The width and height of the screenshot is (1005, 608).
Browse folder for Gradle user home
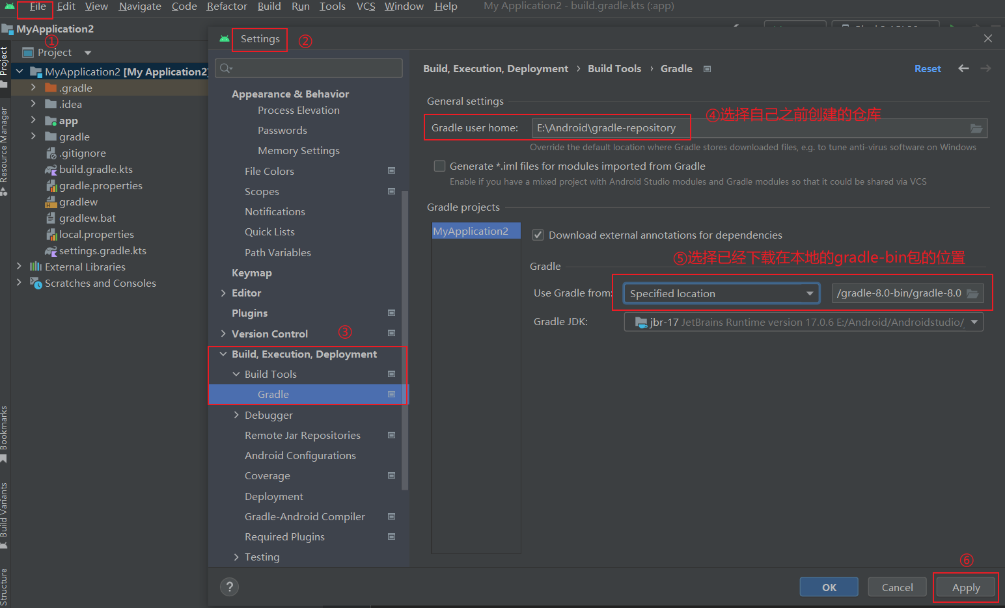[x=976, y=128]
